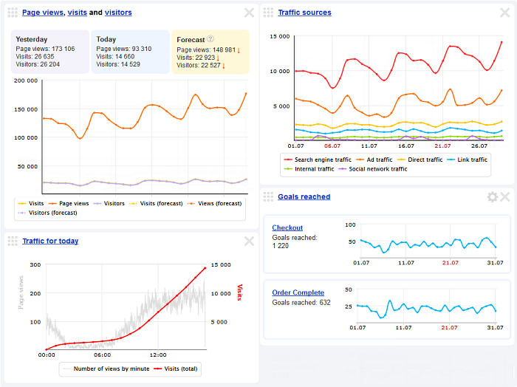The width and height of the screenshot is (517, 387).
Task: Close the Goals reached widget
Action: [x=505, y=196]
